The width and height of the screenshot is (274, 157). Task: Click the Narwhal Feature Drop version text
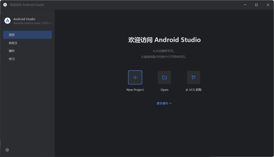(x=33, y=23)
